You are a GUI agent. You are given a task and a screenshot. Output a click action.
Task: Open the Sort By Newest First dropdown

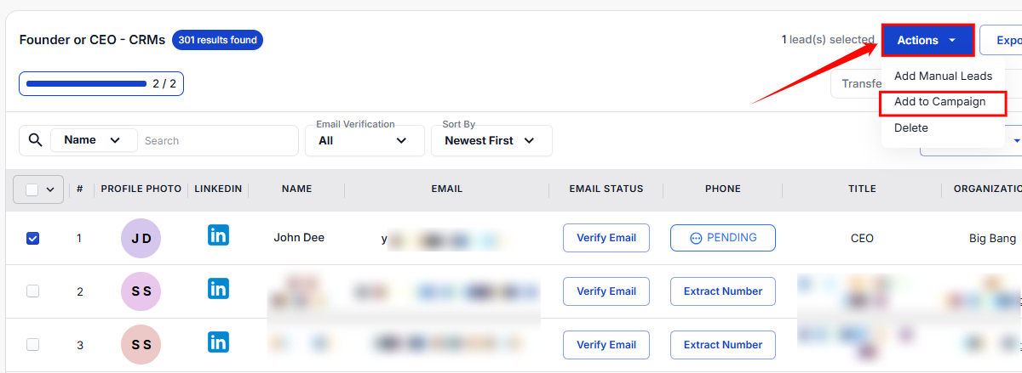(x=491, y=140)
